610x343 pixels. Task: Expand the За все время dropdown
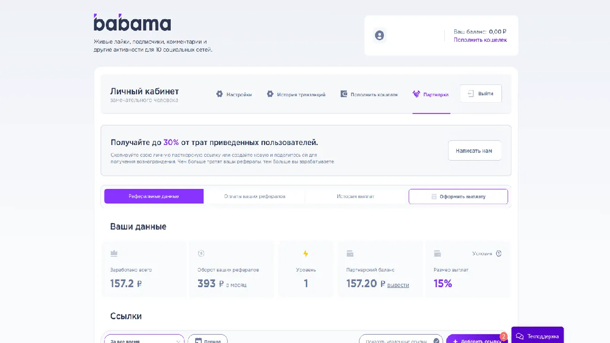click(x=144, y=340)
